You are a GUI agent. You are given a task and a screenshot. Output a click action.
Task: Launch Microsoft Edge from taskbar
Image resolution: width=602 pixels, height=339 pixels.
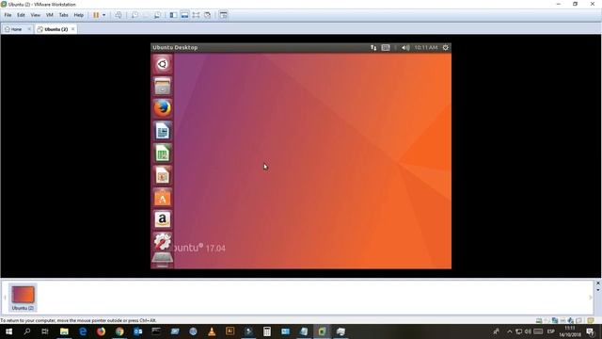[x=83, y=331]
